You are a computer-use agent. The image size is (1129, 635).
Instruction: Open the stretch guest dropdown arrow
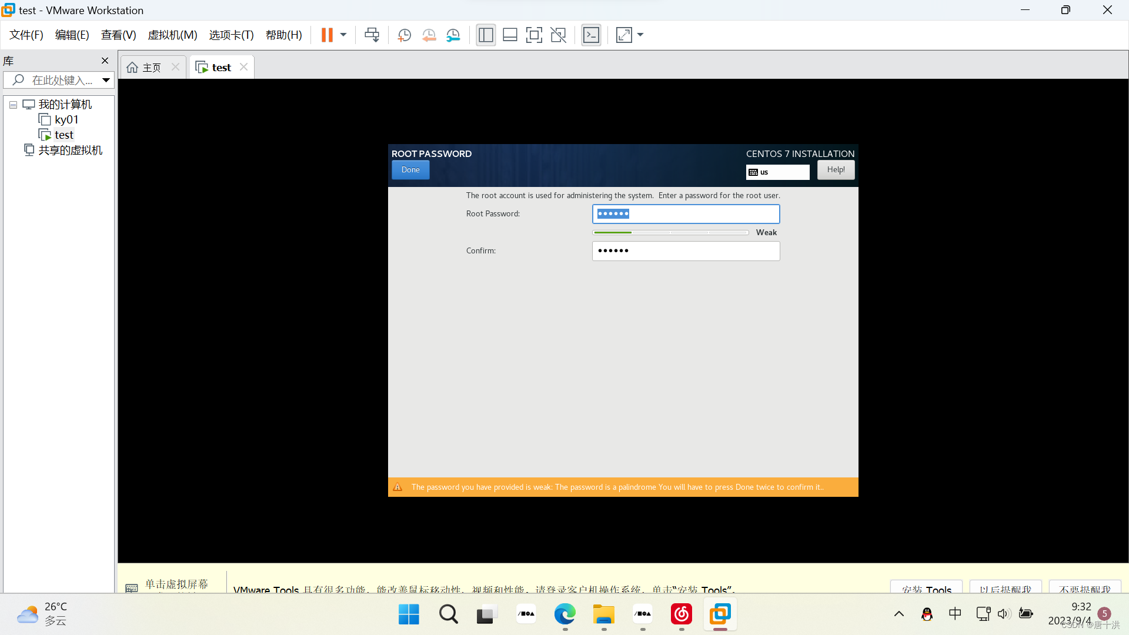[640, 35]
